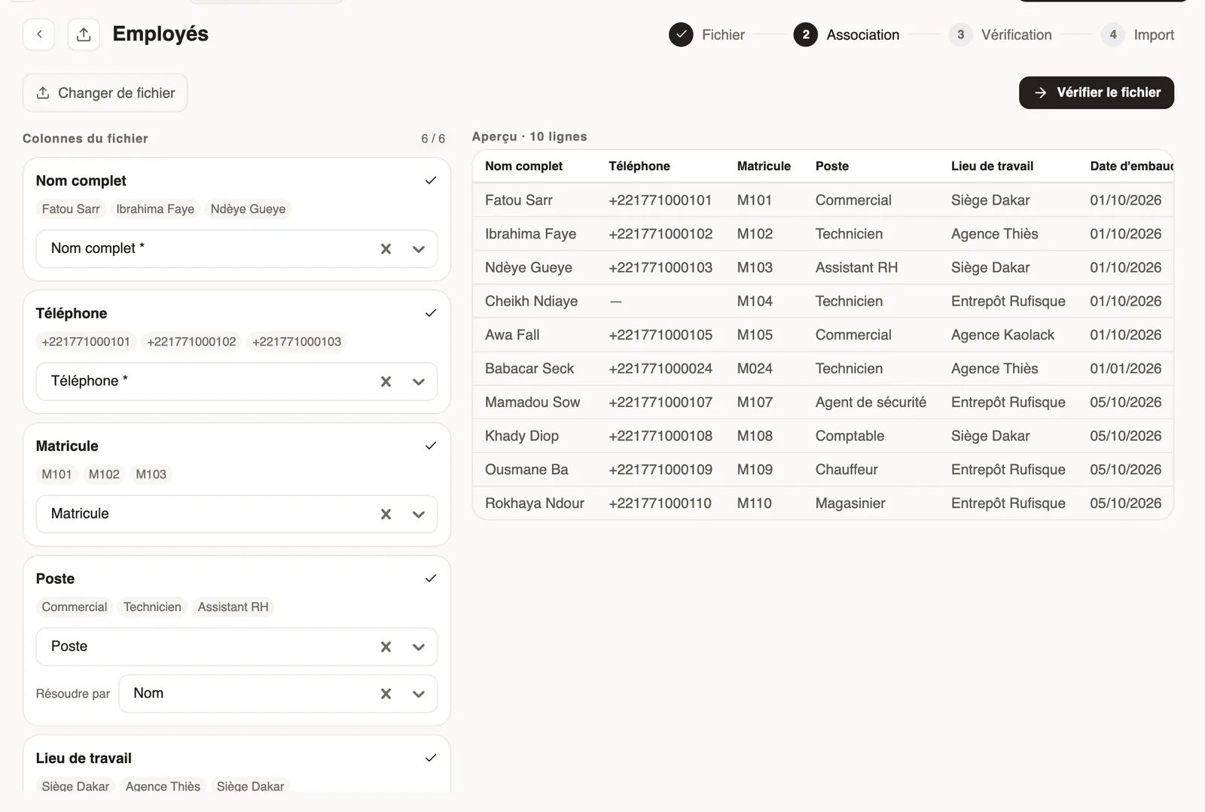1205x812 pixels.
Task: Clear the Poste mapping selection
Action: 386,647
